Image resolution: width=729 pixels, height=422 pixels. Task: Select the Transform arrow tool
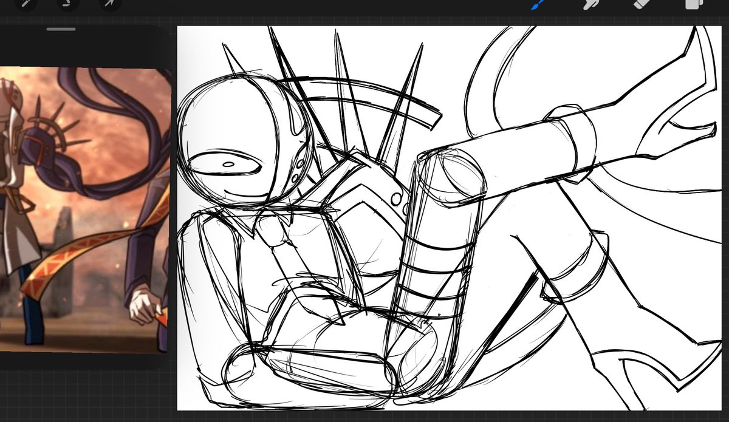(x=110, y=4)
